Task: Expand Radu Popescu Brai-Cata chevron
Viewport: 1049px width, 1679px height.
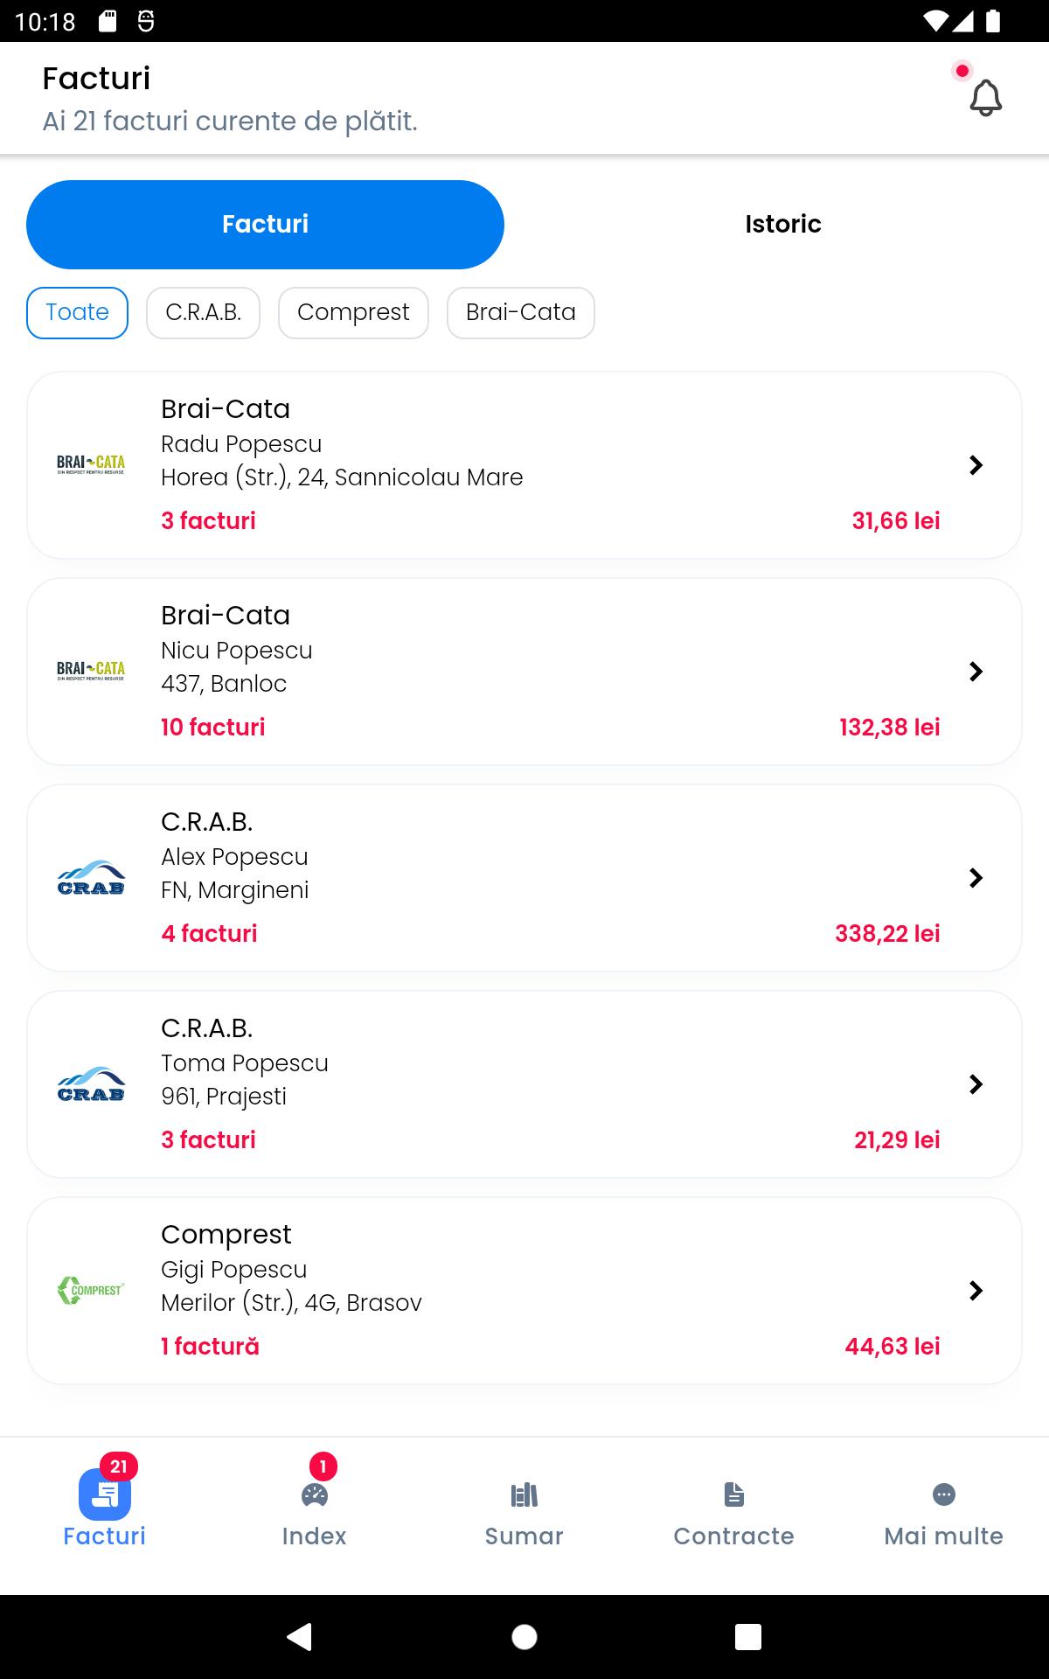Action: (976, 465)
